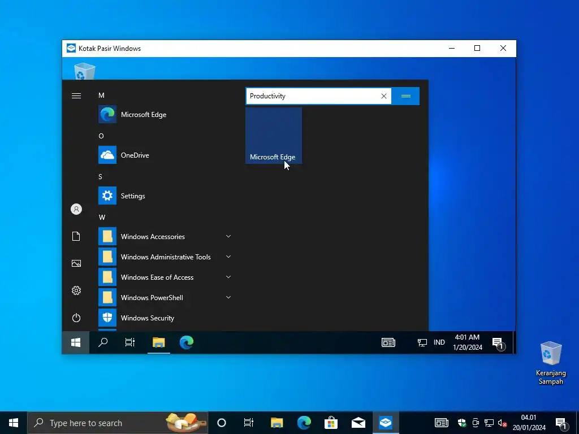The height and width of the screenshot is (434, 579).
Task: Open File Explorer in the sandbox taskbar
Action: point(159,342)
